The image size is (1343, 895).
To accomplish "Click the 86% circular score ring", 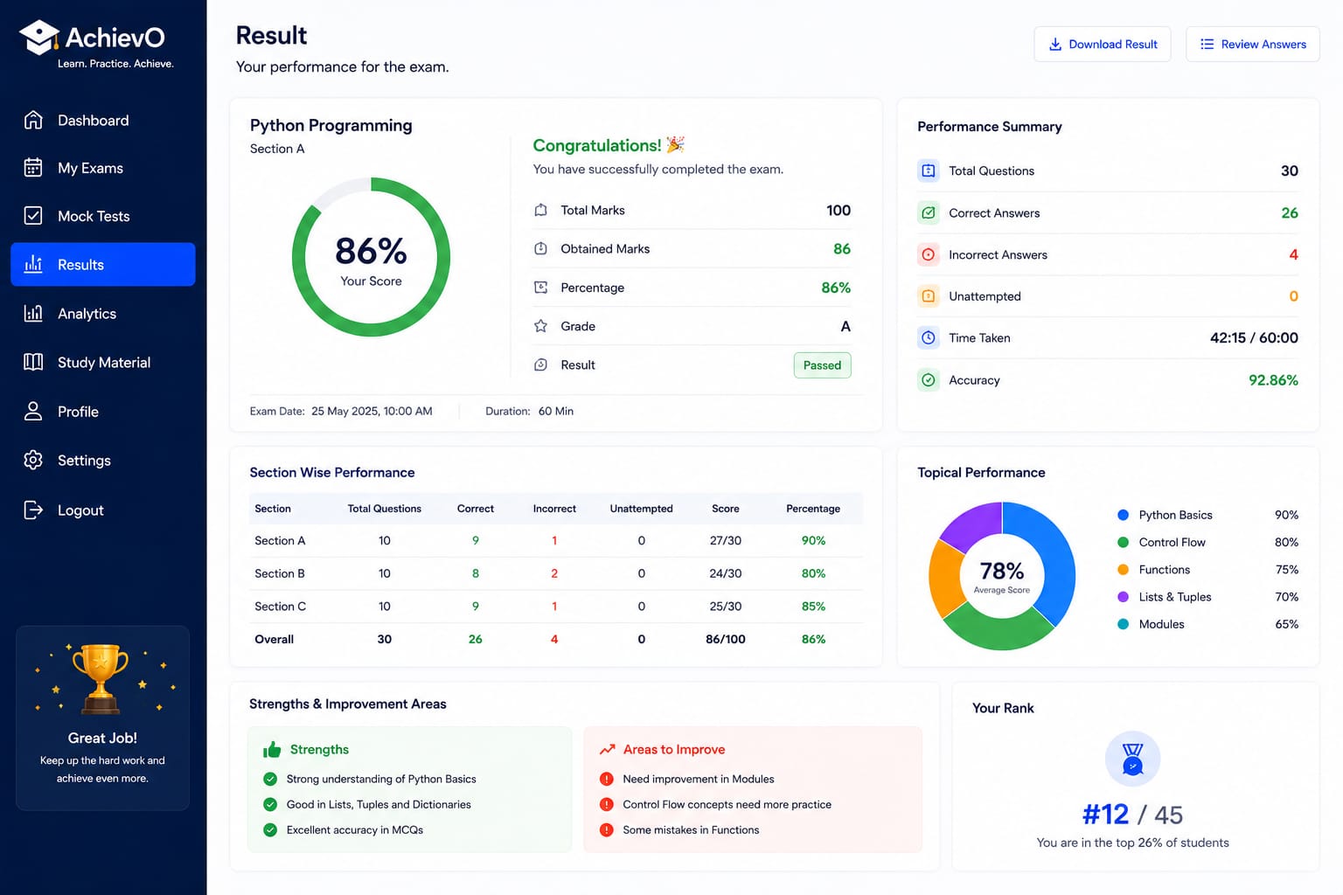I will pyautogui.click(x=371, y=257).
